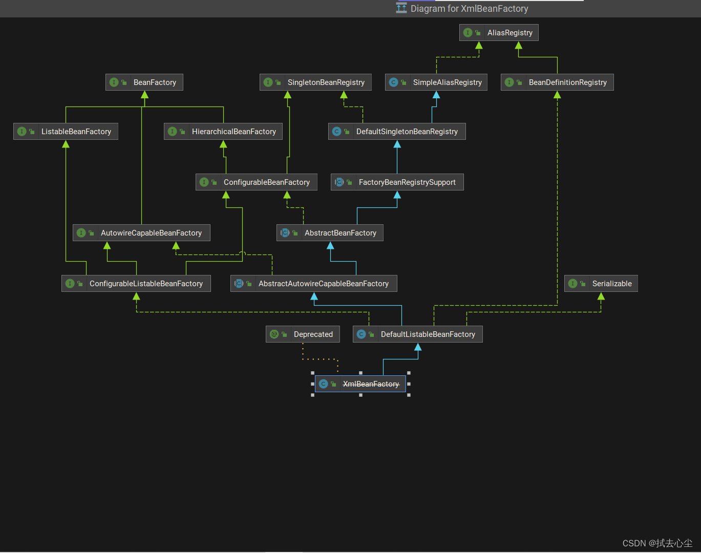Click the interface icon on BeanDefinitionRegistry

tap(509, 82)
